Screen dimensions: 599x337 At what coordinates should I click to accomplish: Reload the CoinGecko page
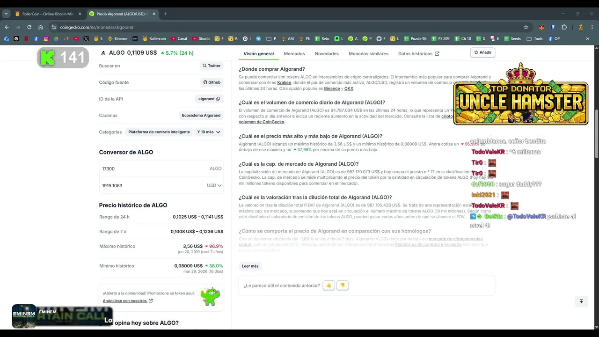click(x=29, y=27)
